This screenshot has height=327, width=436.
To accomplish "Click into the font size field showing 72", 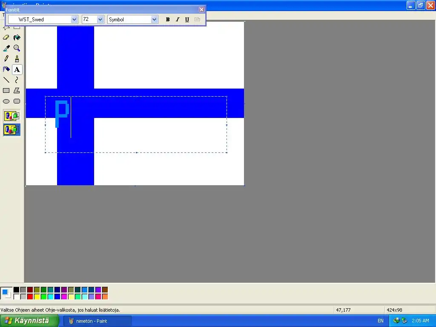I will pos(89,20).
